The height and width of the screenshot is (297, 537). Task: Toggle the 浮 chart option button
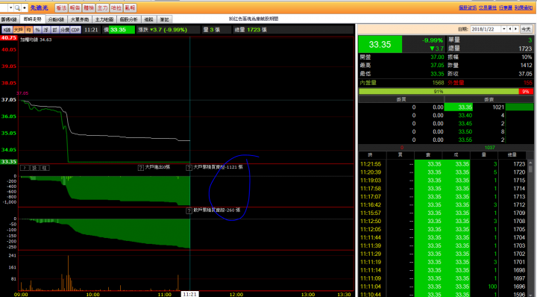(x=46, y=30)
